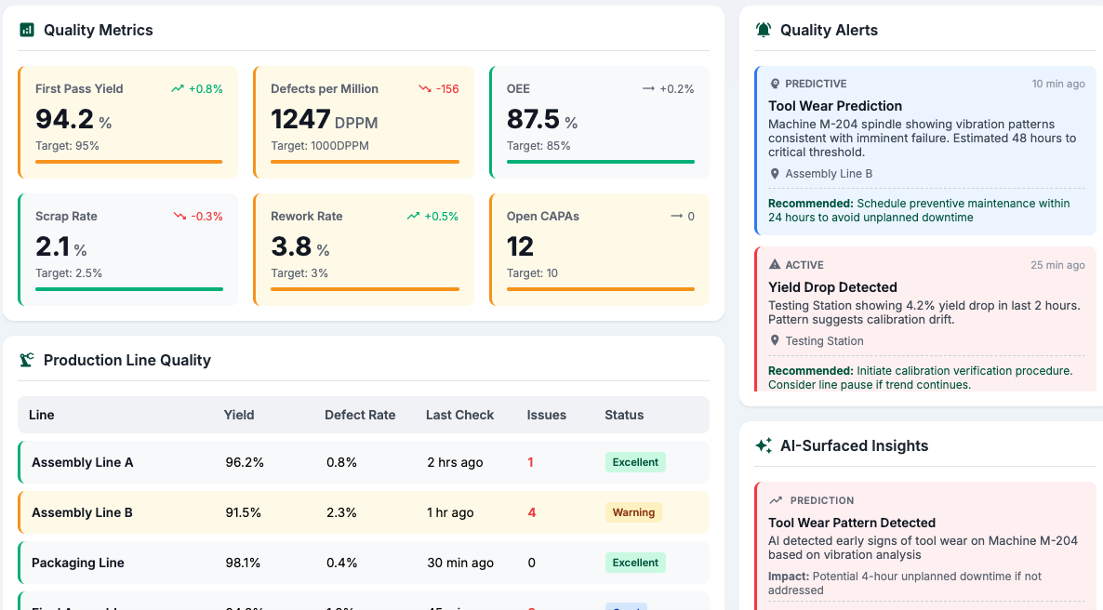Click the OEE flat trend arrow icon
Image resolution: width=1103 pixels, height=610 pixels.
[x=648, y=88]
